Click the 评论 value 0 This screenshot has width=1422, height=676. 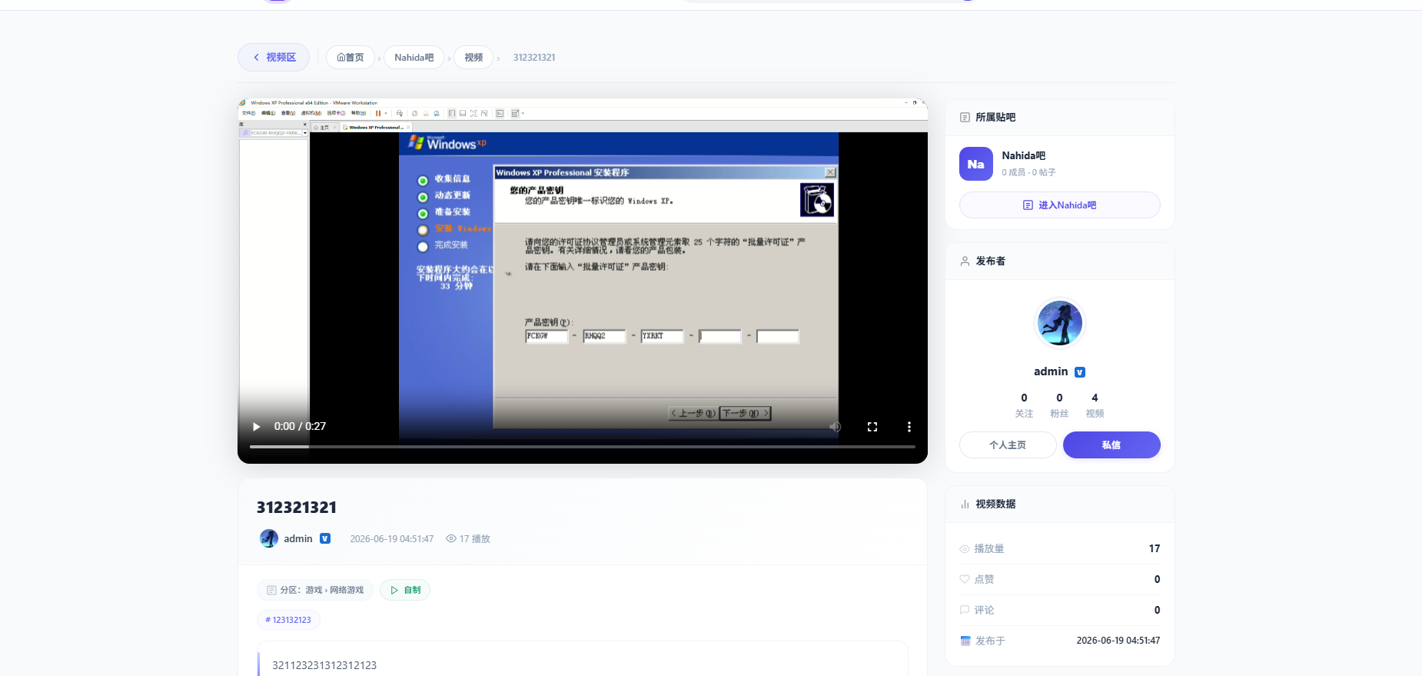pyautogui.click(x=1158, y=610)
